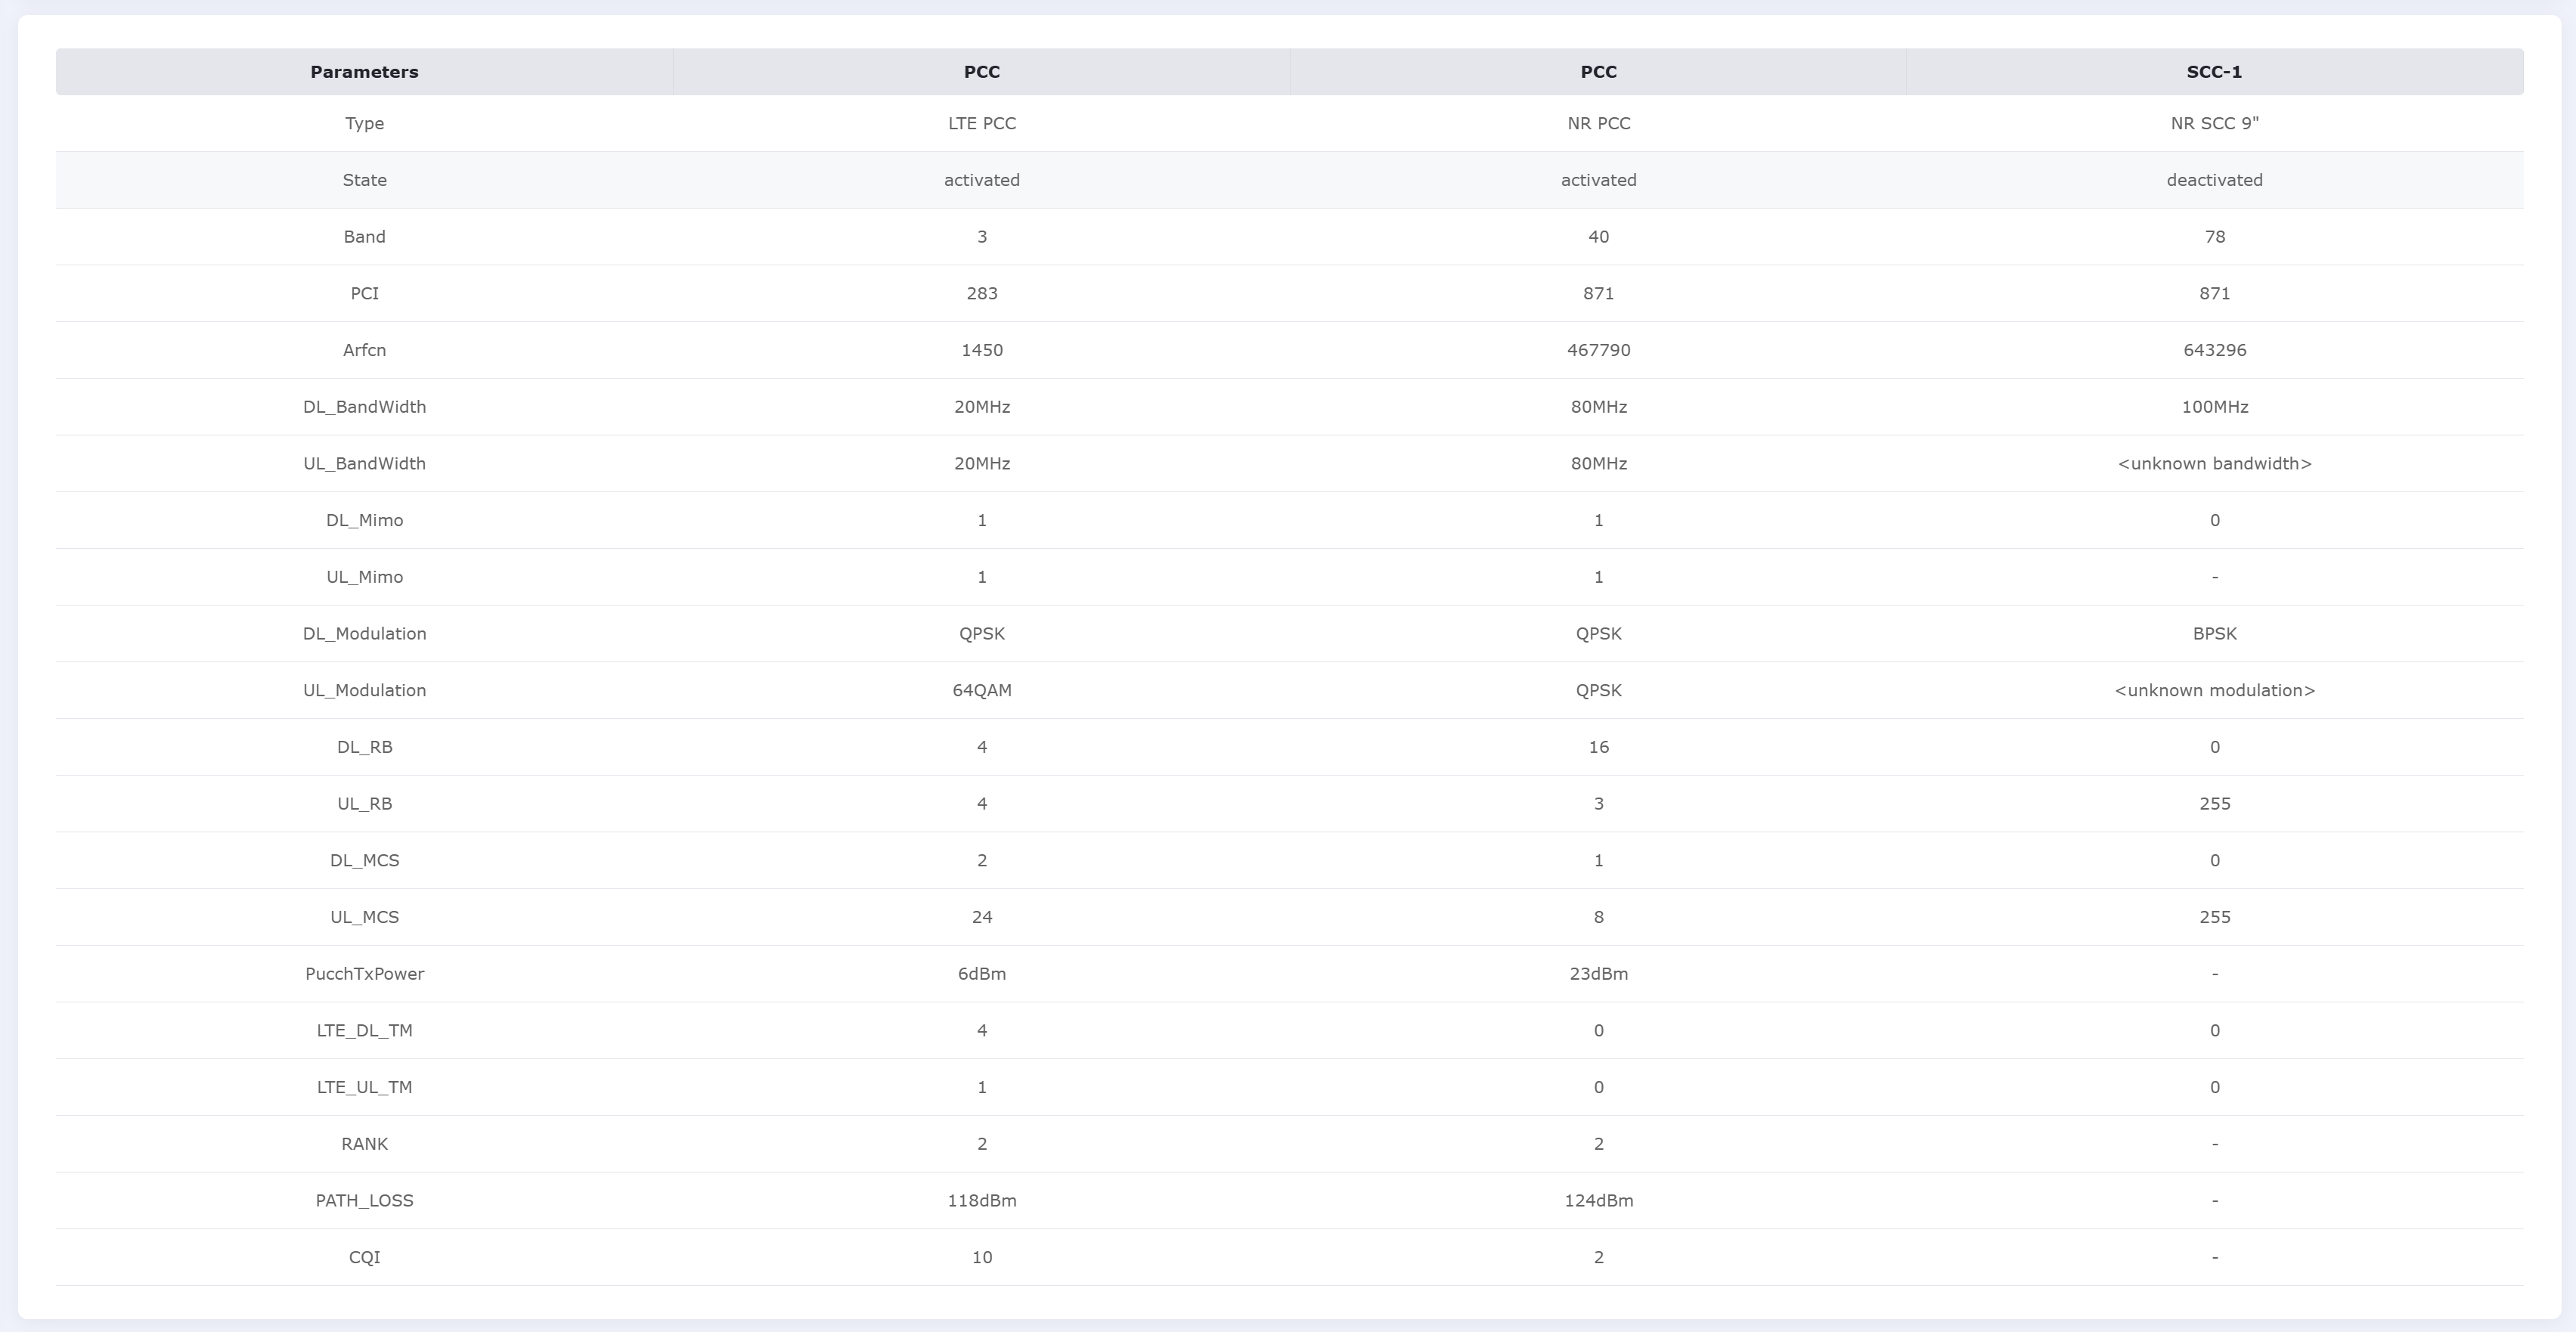Click the <unknown bandwidth> cell
This screenshot has width=2576, height=1332.
(x=2214, y=463)
